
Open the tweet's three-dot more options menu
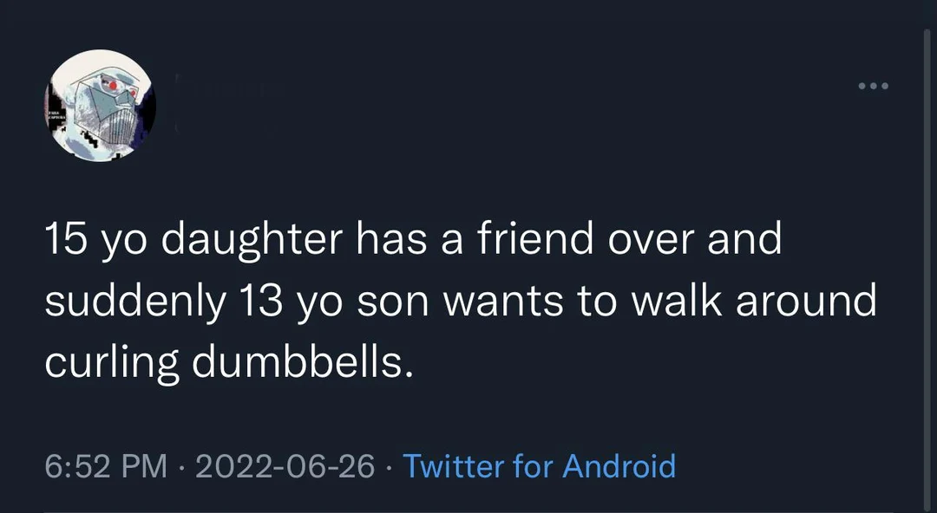pyautogui.click(x=872, y=86)
